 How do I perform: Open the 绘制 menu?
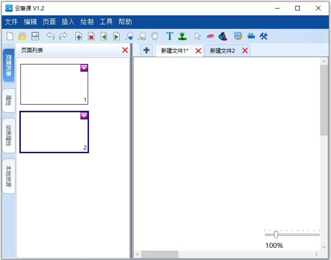pos(87,22)
